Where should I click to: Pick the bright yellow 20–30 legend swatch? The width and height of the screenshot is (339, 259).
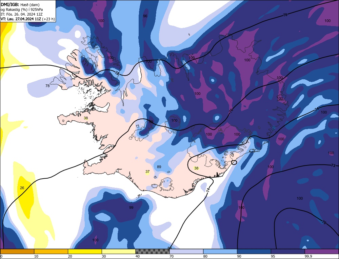click(x=85, y=252)
